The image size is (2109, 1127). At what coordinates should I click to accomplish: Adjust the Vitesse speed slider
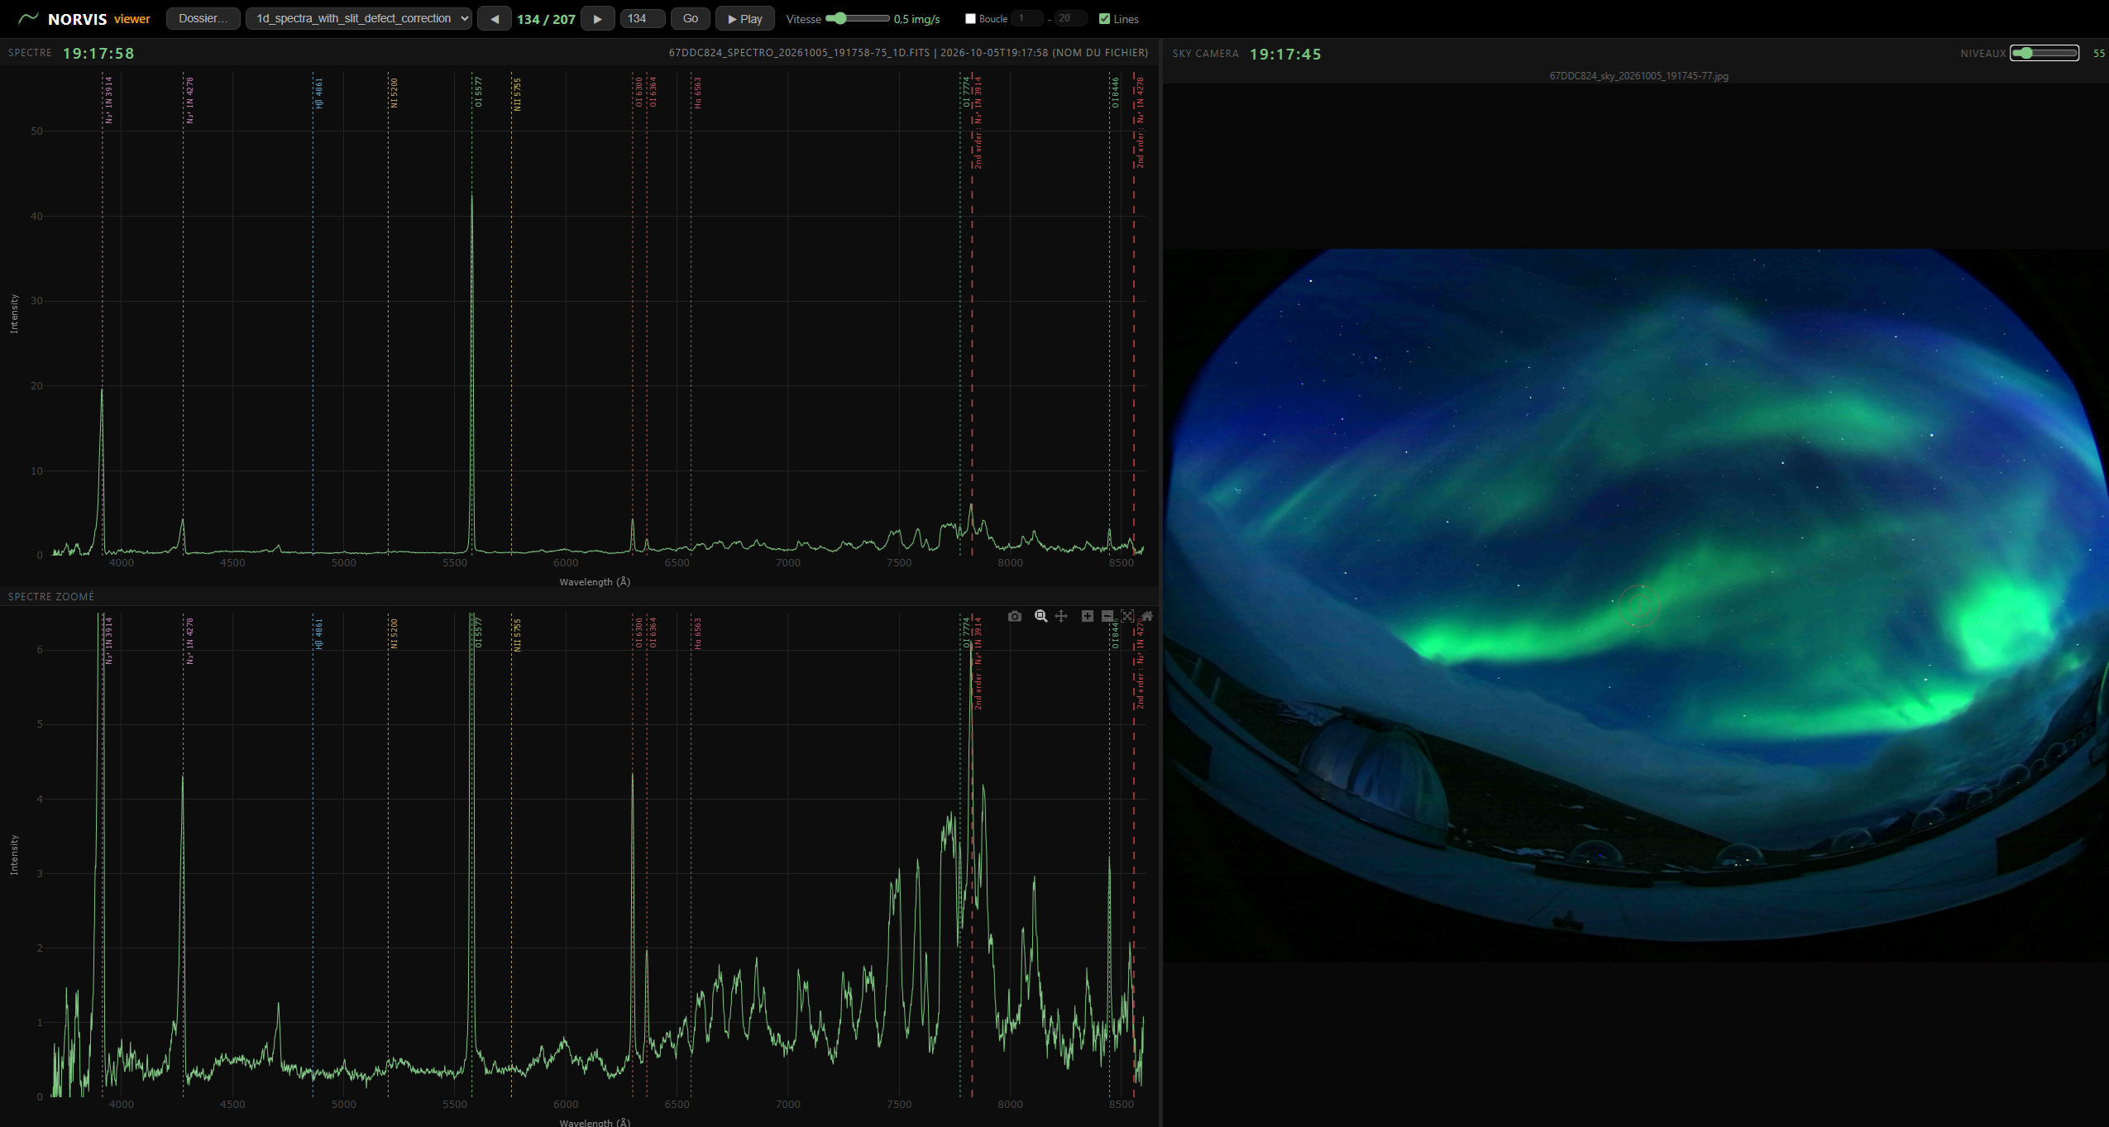[x=858, y=18]
